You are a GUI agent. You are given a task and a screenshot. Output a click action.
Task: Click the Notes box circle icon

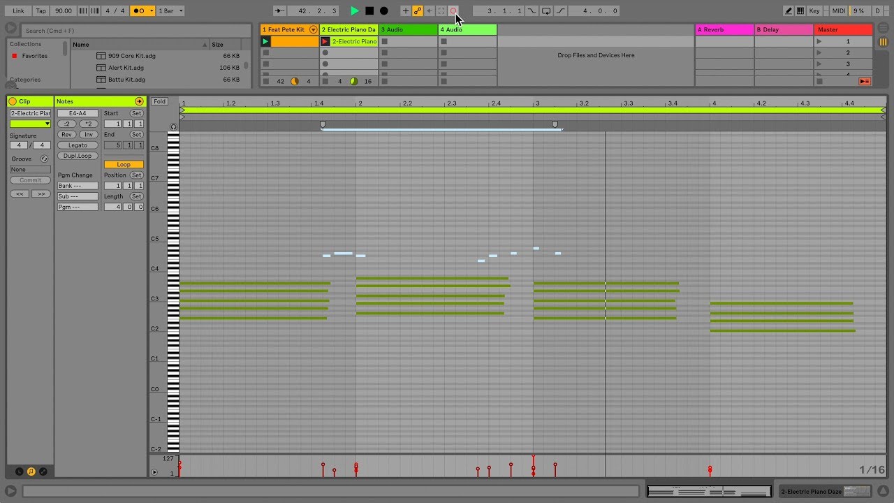pos(139,101)
